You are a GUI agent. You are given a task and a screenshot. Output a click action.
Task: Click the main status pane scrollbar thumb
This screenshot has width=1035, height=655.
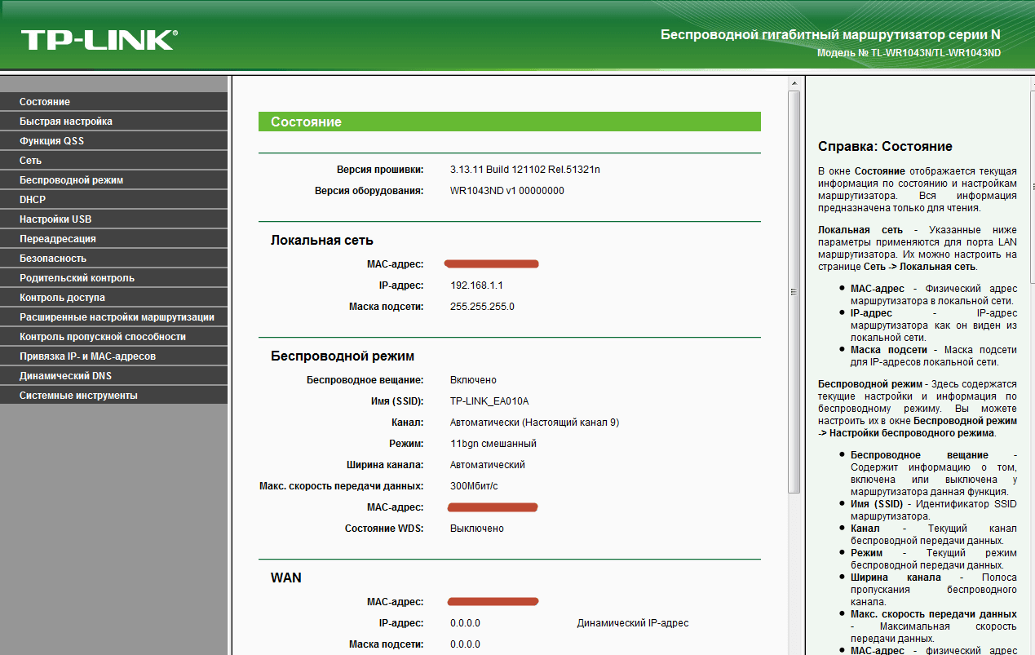pos(794,291)
